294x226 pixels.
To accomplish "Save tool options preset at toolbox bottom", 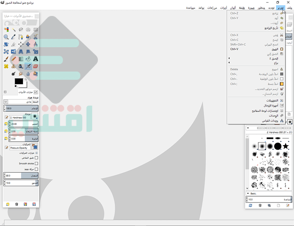I will [x=34, y=204].
